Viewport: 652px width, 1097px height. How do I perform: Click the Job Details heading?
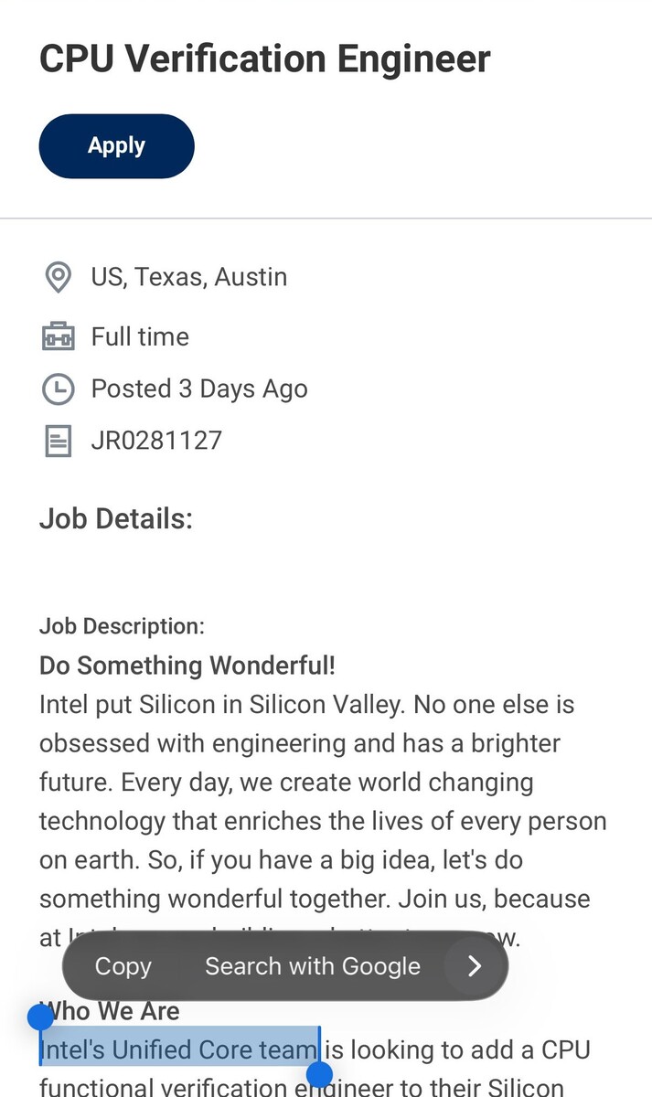pyautogui.click(x=115, y=518)
